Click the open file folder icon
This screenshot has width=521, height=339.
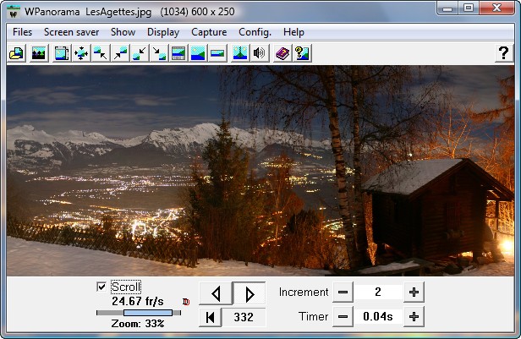[15, 53]
